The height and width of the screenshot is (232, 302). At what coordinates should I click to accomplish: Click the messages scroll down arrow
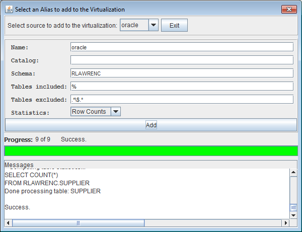[x=293, y=215]
